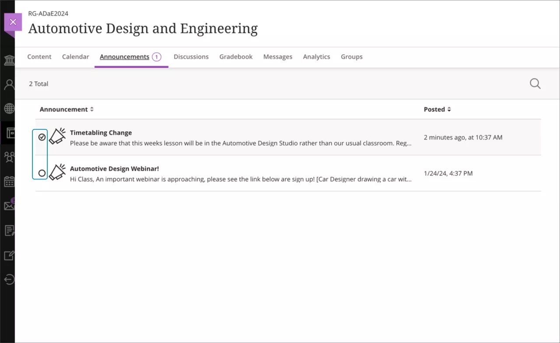The image size is (560, 343).
Task: Open the Courses panel icon in sidebar
Action: [9, 133]
